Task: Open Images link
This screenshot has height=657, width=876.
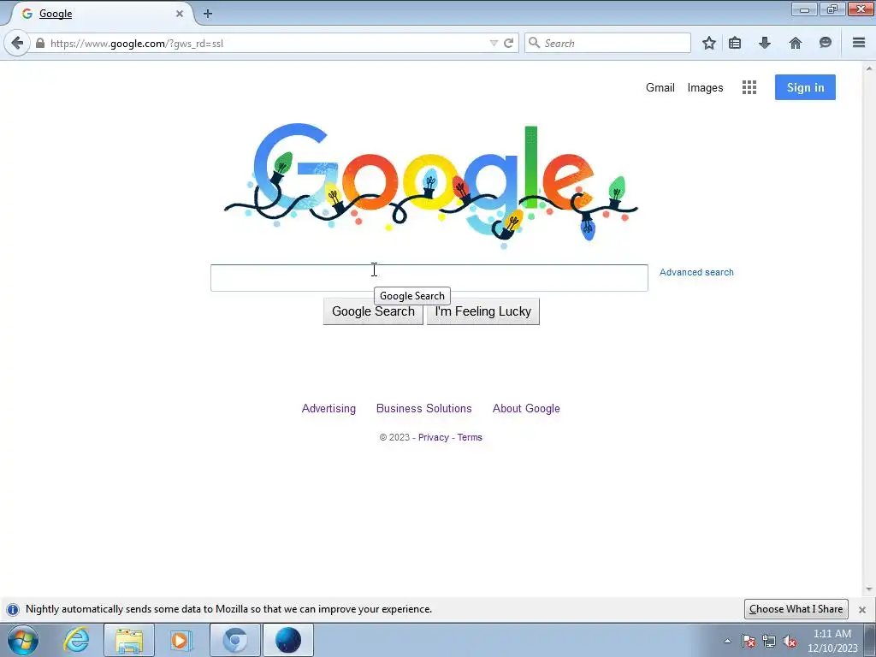Action: pyautogui.click(x=705, y=88)
